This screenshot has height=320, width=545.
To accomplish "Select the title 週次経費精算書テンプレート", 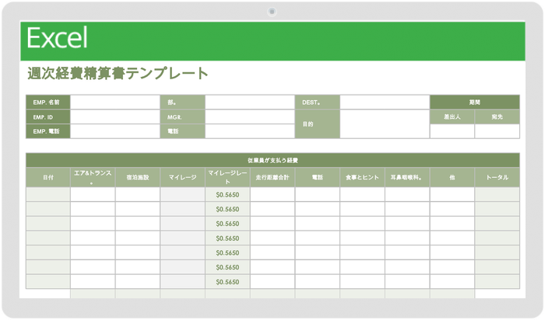I will point(118,74).
